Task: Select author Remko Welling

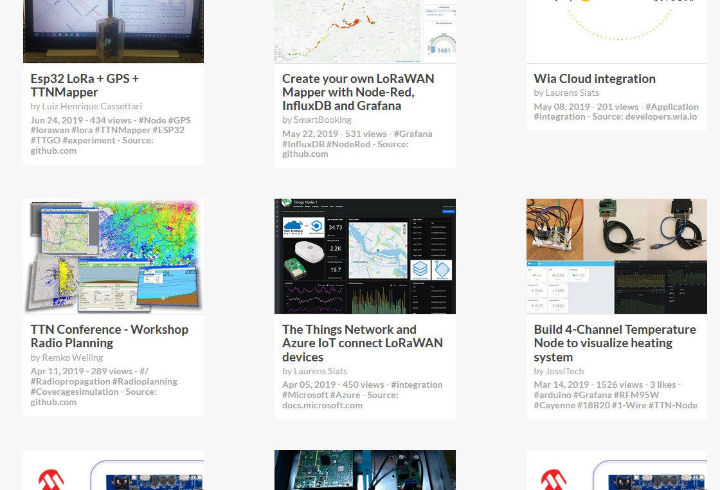Action: (x=73, y=358)
